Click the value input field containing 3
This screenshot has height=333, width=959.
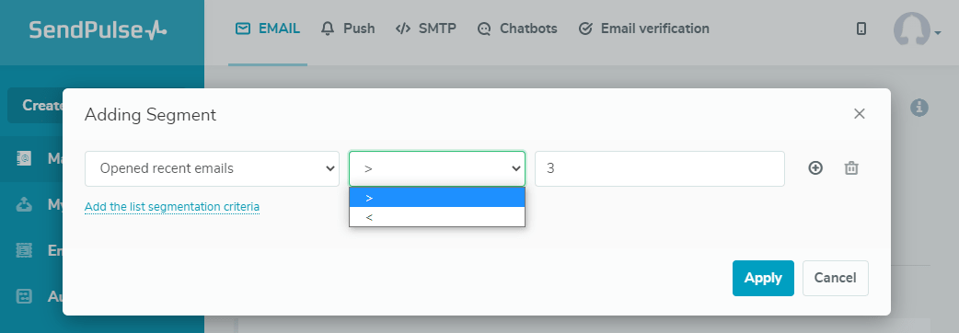pos(659,168)
